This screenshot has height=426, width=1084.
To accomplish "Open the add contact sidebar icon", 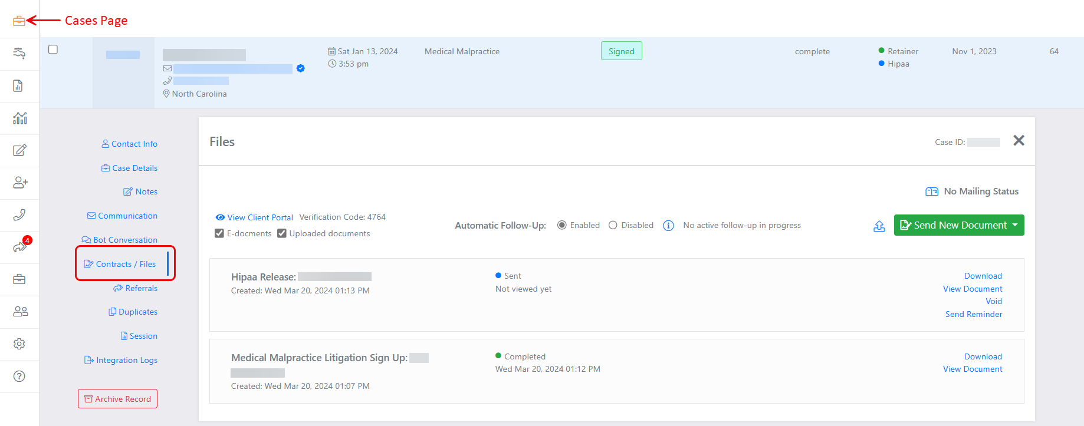I will point(20,183).
